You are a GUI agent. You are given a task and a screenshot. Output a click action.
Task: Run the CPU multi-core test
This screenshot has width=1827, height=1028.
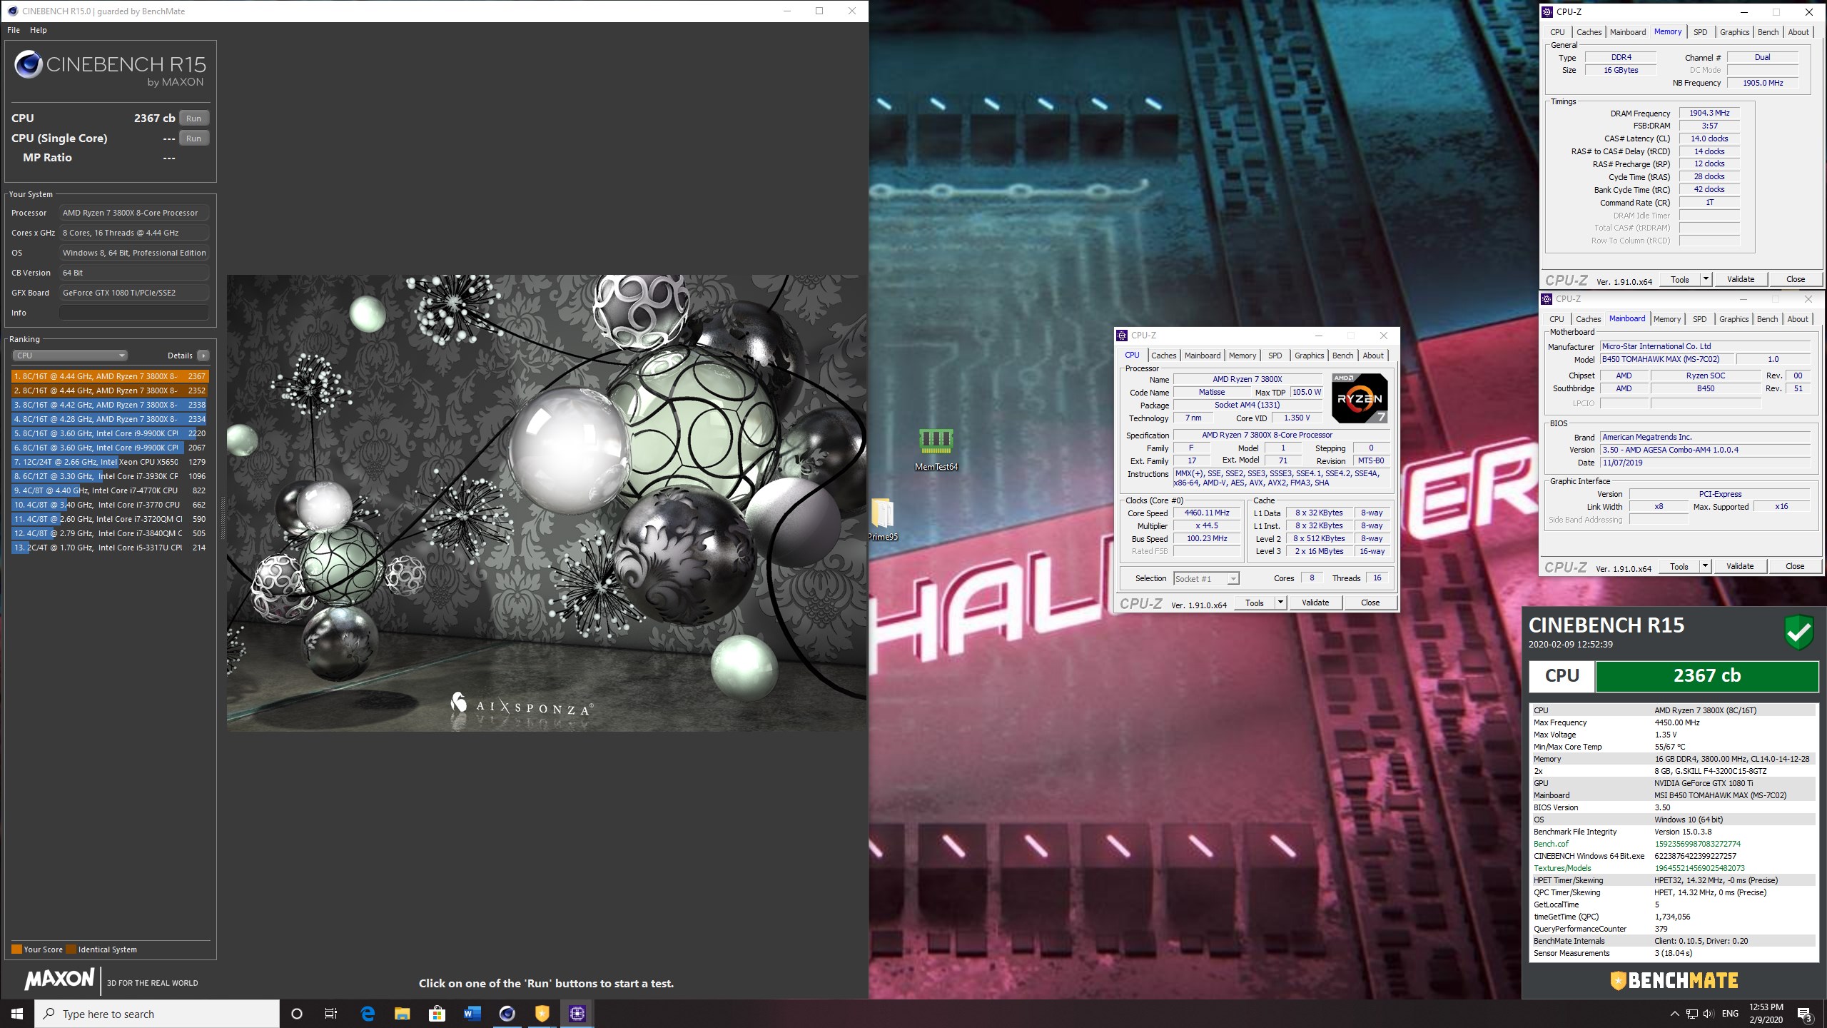pos(193,119)
